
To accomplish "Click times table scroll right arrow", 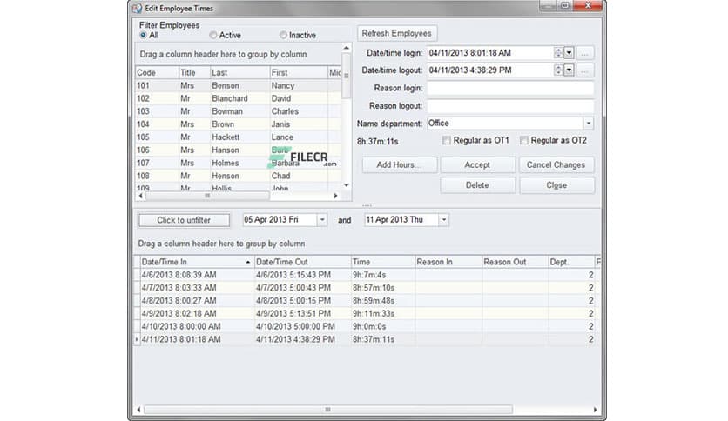I will tap(596, 410).
